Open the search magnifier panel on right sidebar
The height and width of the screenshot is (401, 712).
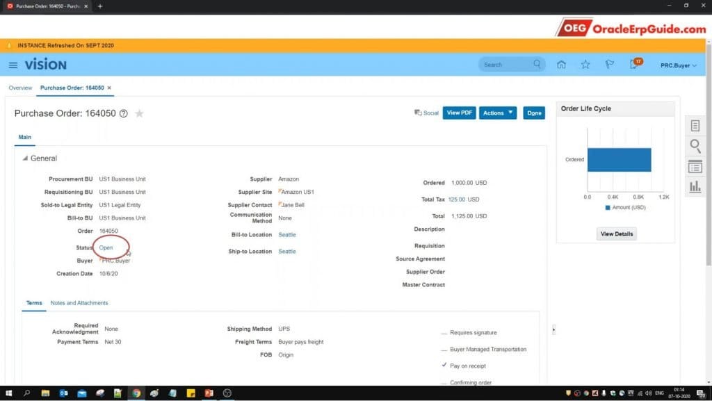pos(695,146)
